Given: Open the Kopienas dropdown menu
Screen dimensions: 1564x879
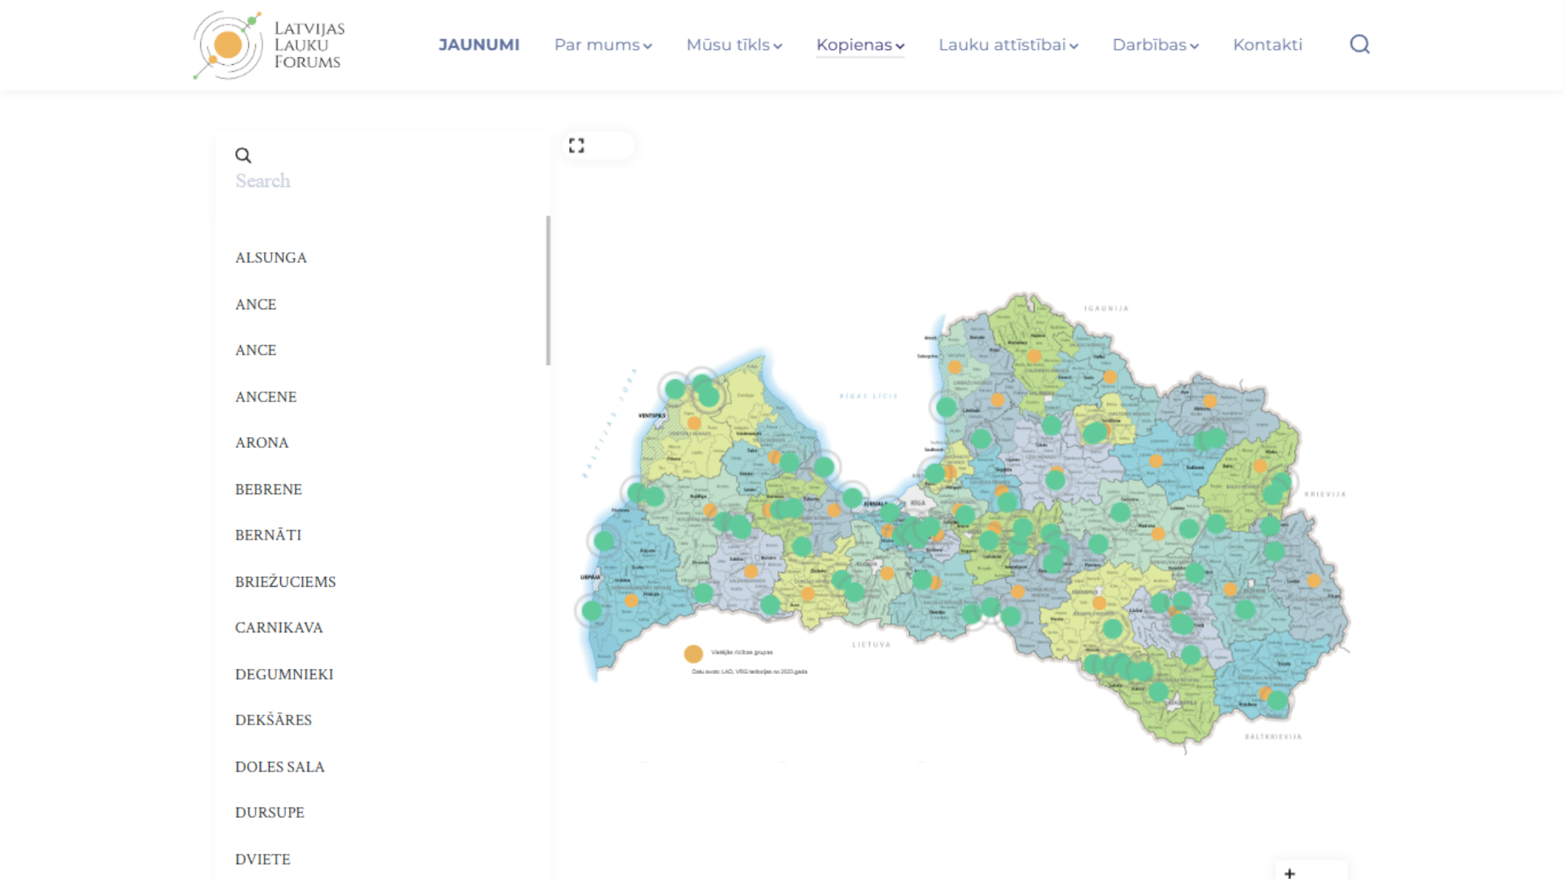Looking at the screenshot, I should tap(860, 45).
